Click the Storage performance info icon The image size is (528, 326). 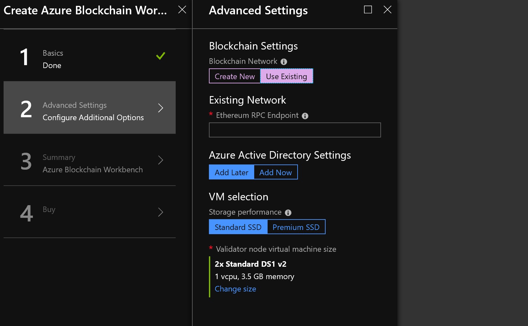pos(288,213)
